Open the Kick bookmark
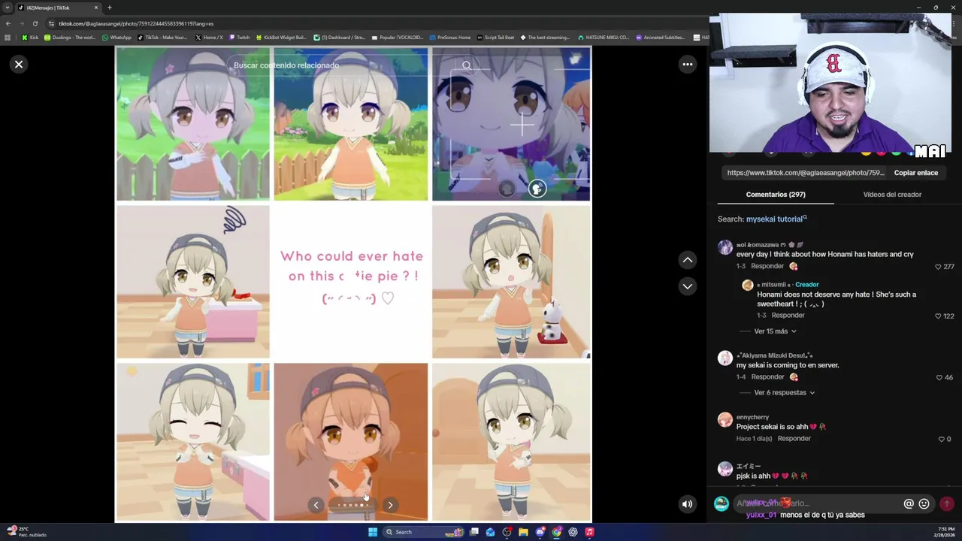This screenshot has width=962, height=541. tap(30, 38)
